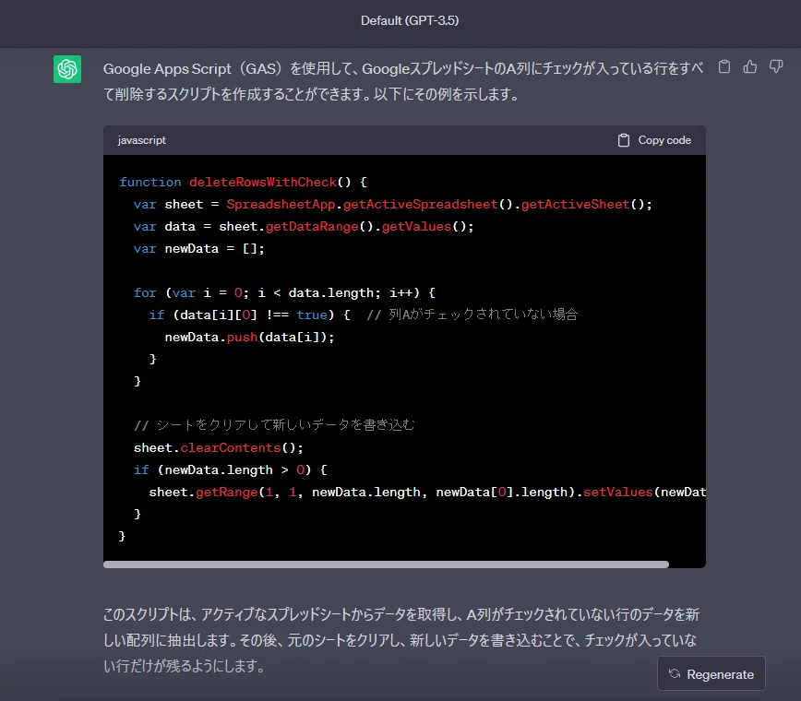Click the sheet.clearContents() code line
The width and height of the screenshot is (801, 701).
click(218, 447)
